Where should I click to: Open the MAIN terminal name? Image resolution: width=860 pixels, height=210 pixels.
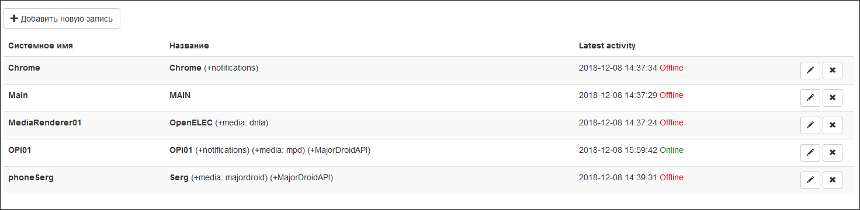click(180, 95)
